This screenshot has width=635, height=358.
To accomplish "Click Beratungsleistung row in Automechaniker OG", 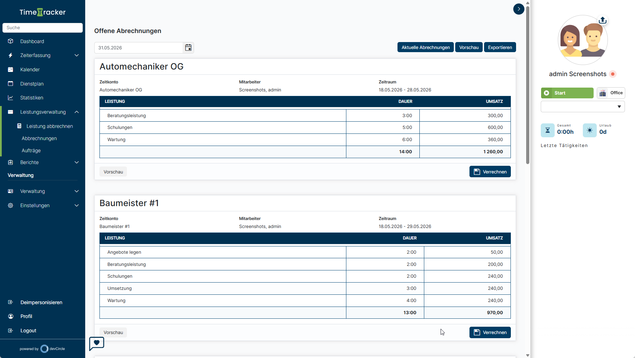I will click(x=305, y=115).
